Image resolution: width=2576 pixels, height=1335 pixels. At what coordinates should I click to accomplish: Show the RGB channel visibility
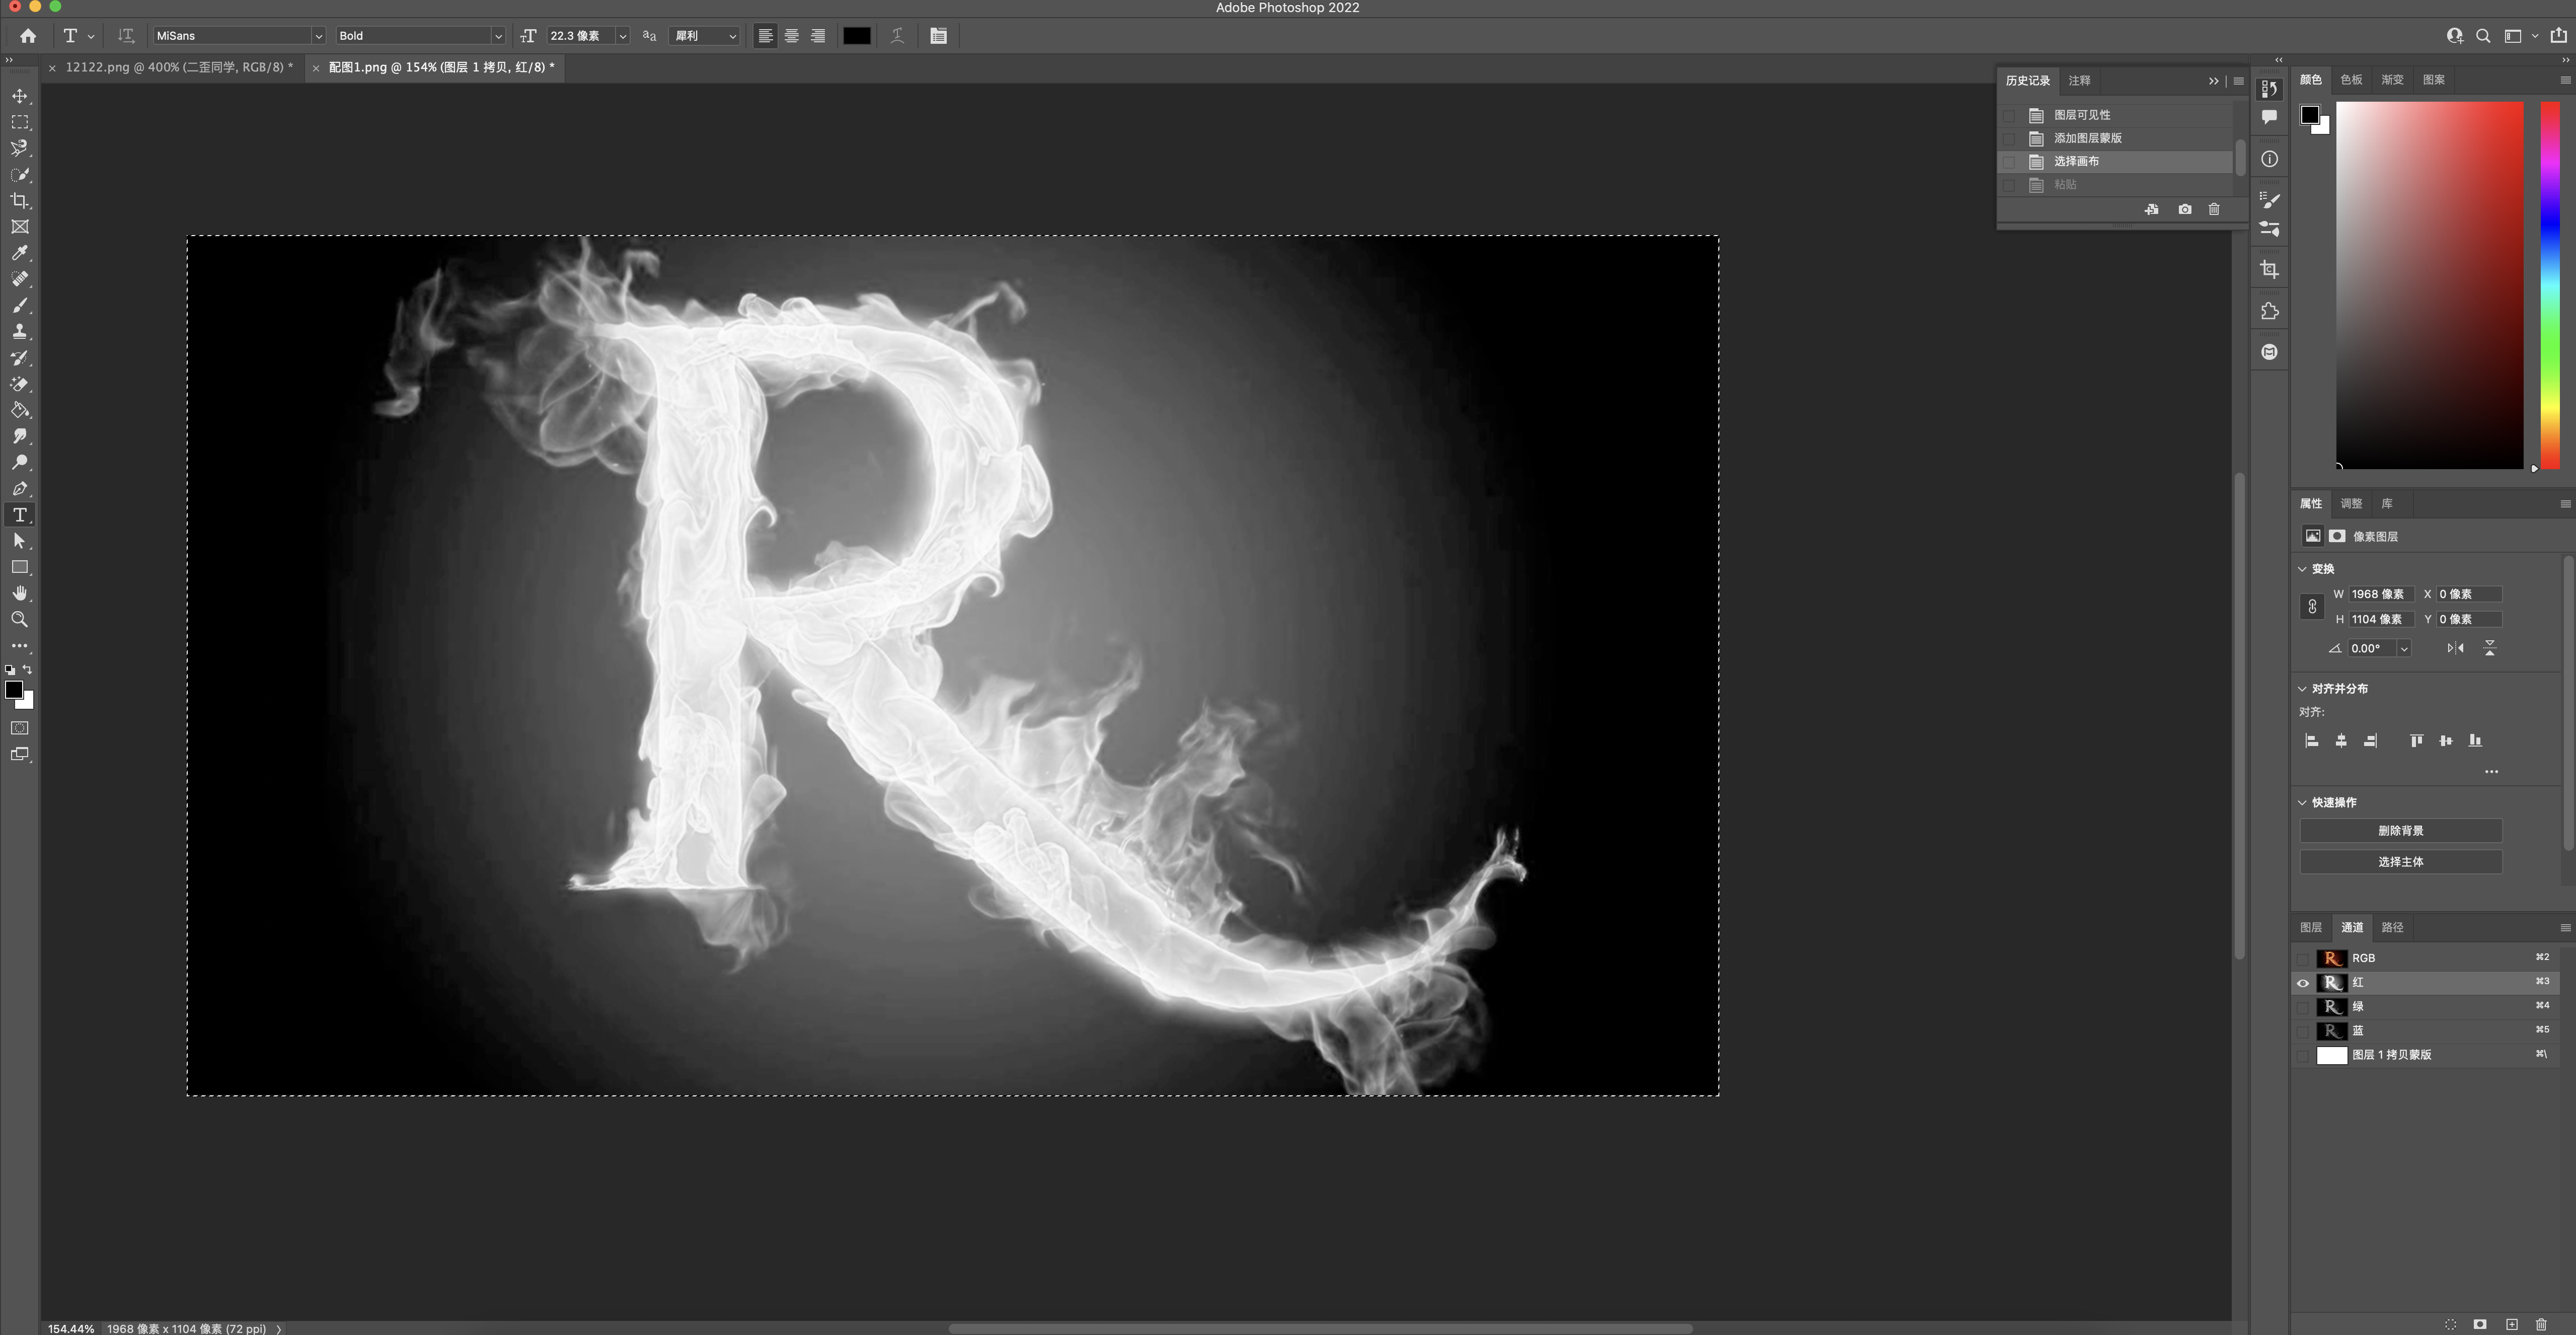point(2303,958)
